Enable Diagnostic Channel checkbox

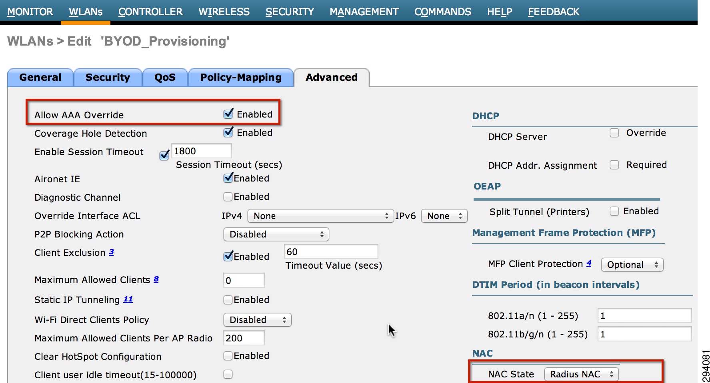(x=228, y=197)
